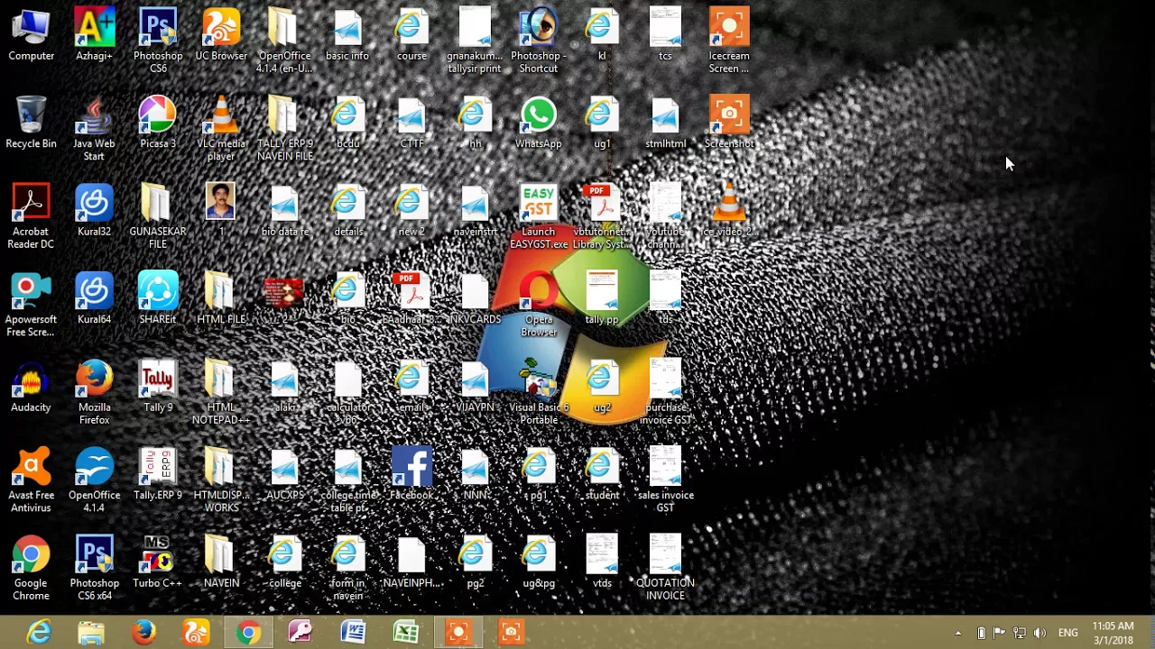Show hidden system tray icons
The image size is (1155, 649).
(x=958, y=633)
